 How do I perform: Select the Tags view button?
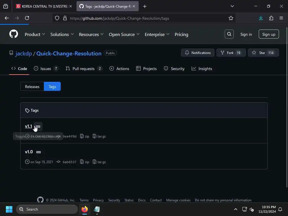pos(52,87)
